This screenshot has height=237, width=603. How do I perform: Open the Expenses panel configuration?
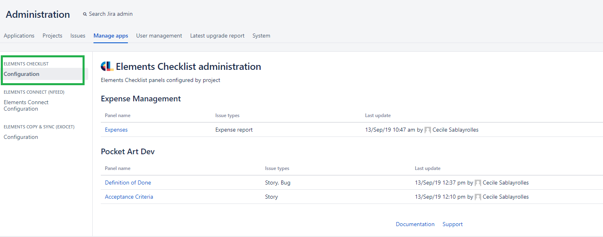tap(116, 130)
